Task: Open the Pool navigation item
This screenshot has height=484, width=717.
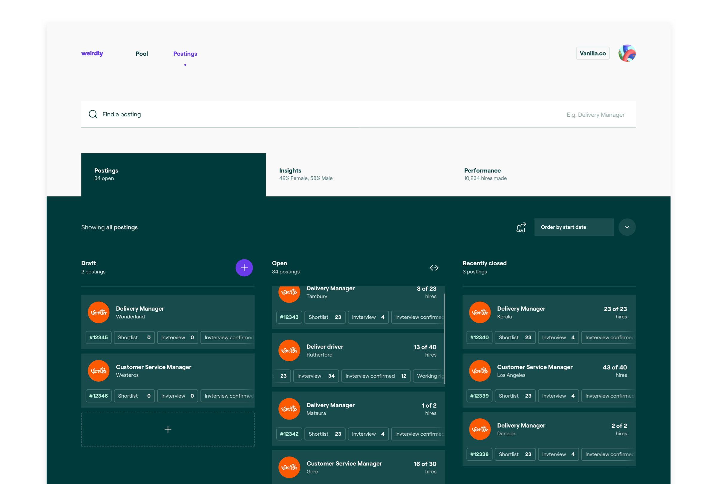Action: (x=142, y=53)
